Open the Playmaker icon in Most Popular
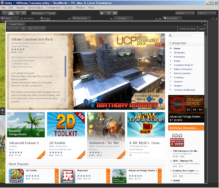The height and width of the screenshot is (188, 219). coord(68,177)
